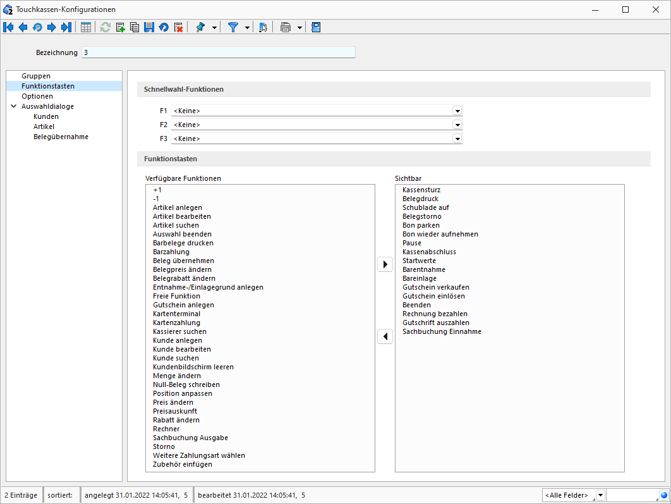Open Belegübernahme in the tree
This screenshot has height=504, width=671.
click(x=61, y=137)
